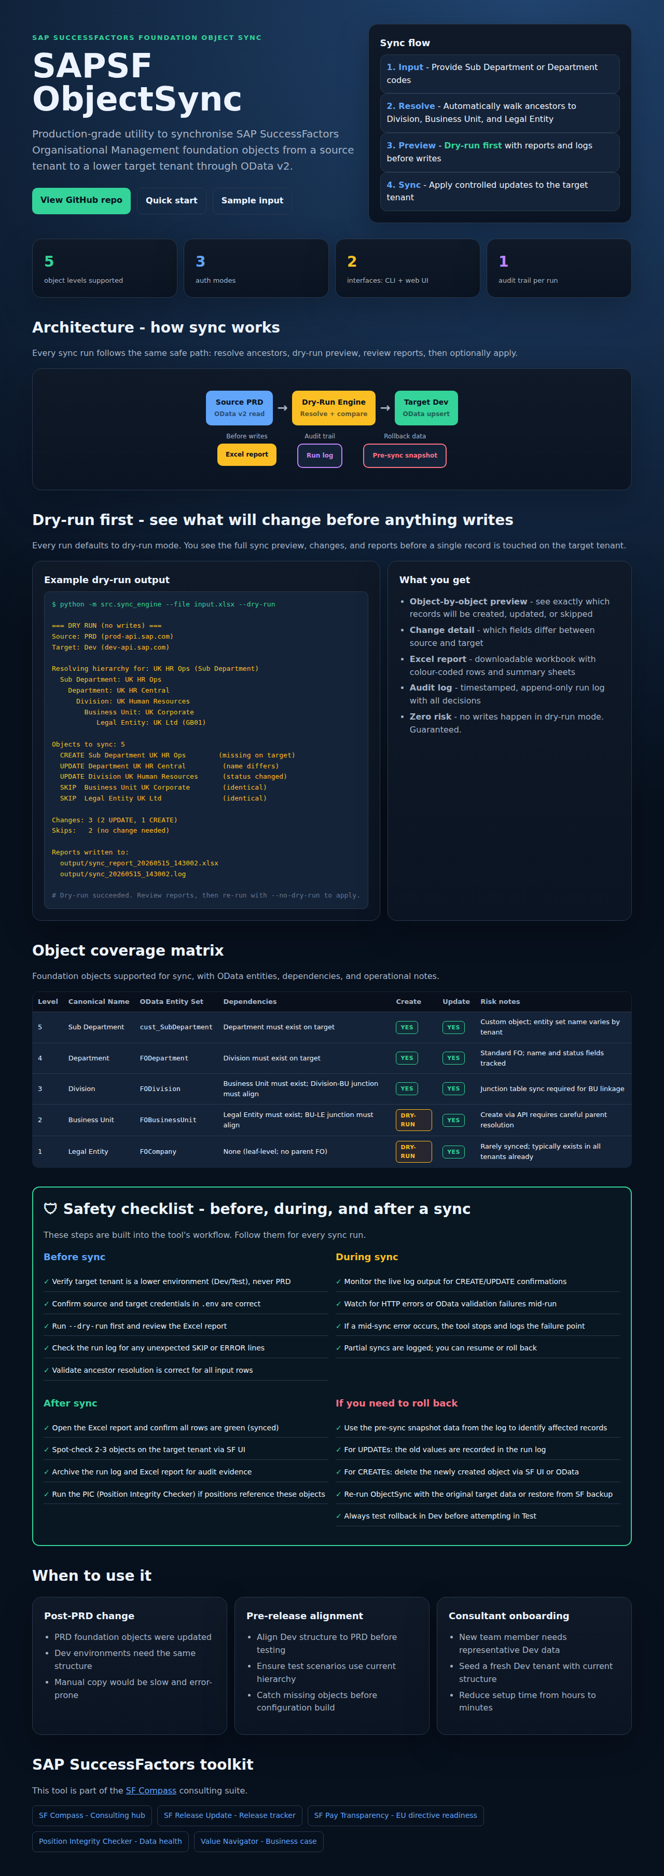Click the cust_SubDepartment entity set cell

(176, 1027)
